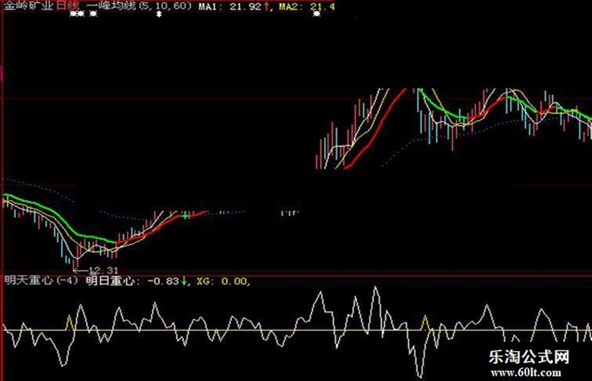Click the 明日重心: -0.83 readout
Screen dimensions: 592x381
tap(133, 281)
